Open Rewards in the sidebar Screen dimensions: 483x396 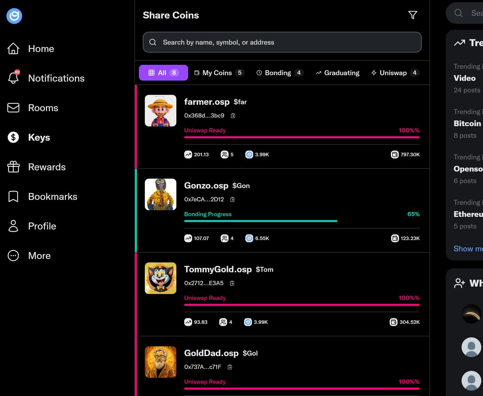pos(36,167)
